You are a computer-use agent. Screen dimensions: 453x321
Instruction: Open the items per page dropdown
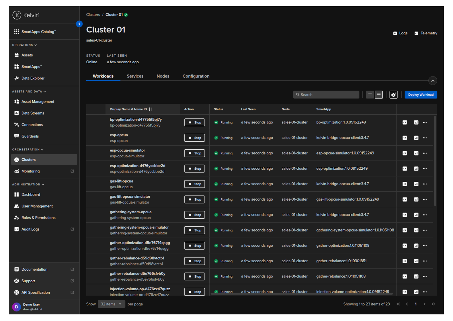click(111, 304)
